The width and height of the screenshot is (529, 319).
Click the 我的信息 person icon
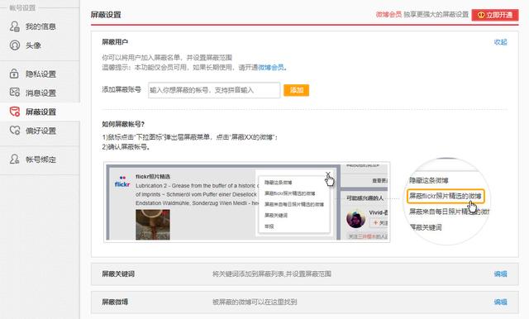15,26
